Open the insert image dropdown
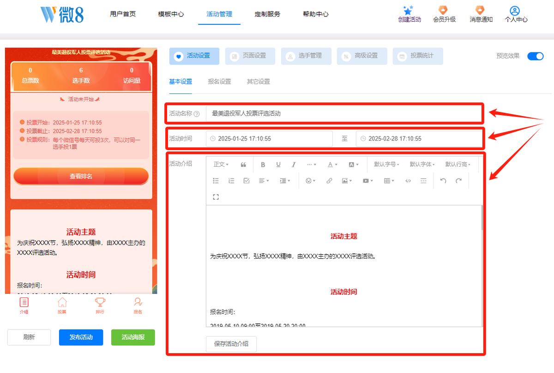Viewport: 554px width, 373px height. tap(347, 181)
